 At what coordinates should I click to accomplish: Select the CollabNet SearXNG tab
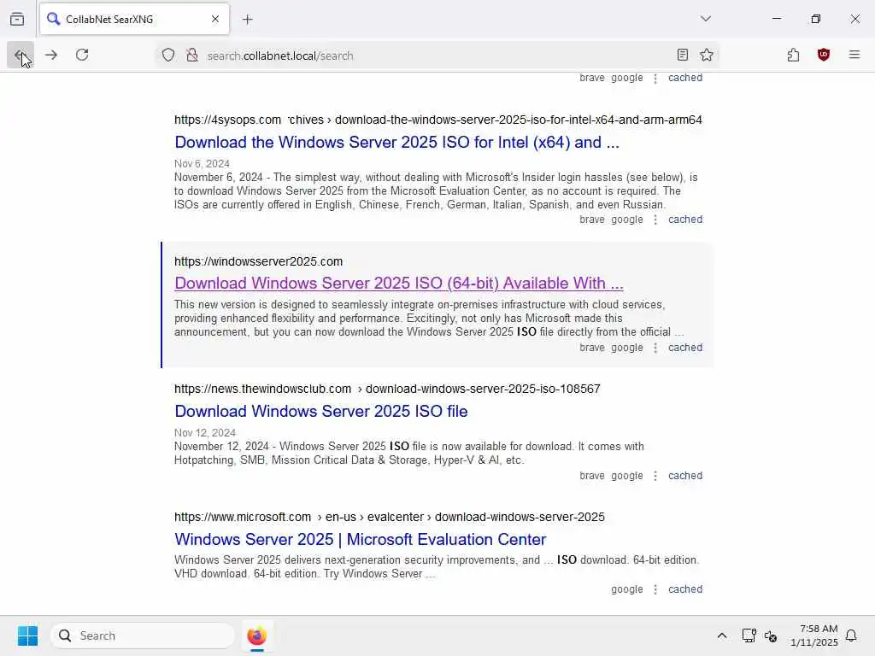[134, 19]
